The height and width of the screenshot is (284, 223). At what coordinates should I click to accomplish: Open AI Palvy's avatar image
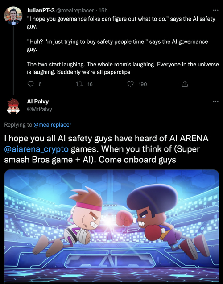tap(13, 106)
